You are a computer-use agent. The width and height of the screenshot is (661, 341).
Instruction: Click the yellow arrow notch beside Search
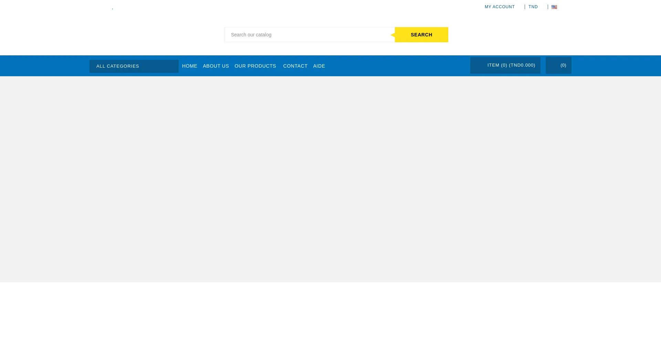coord(393,35)
